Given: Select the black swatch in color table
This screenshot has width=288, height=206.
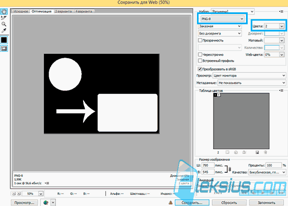Looking at the screenshot, I should tap(215, 95).
